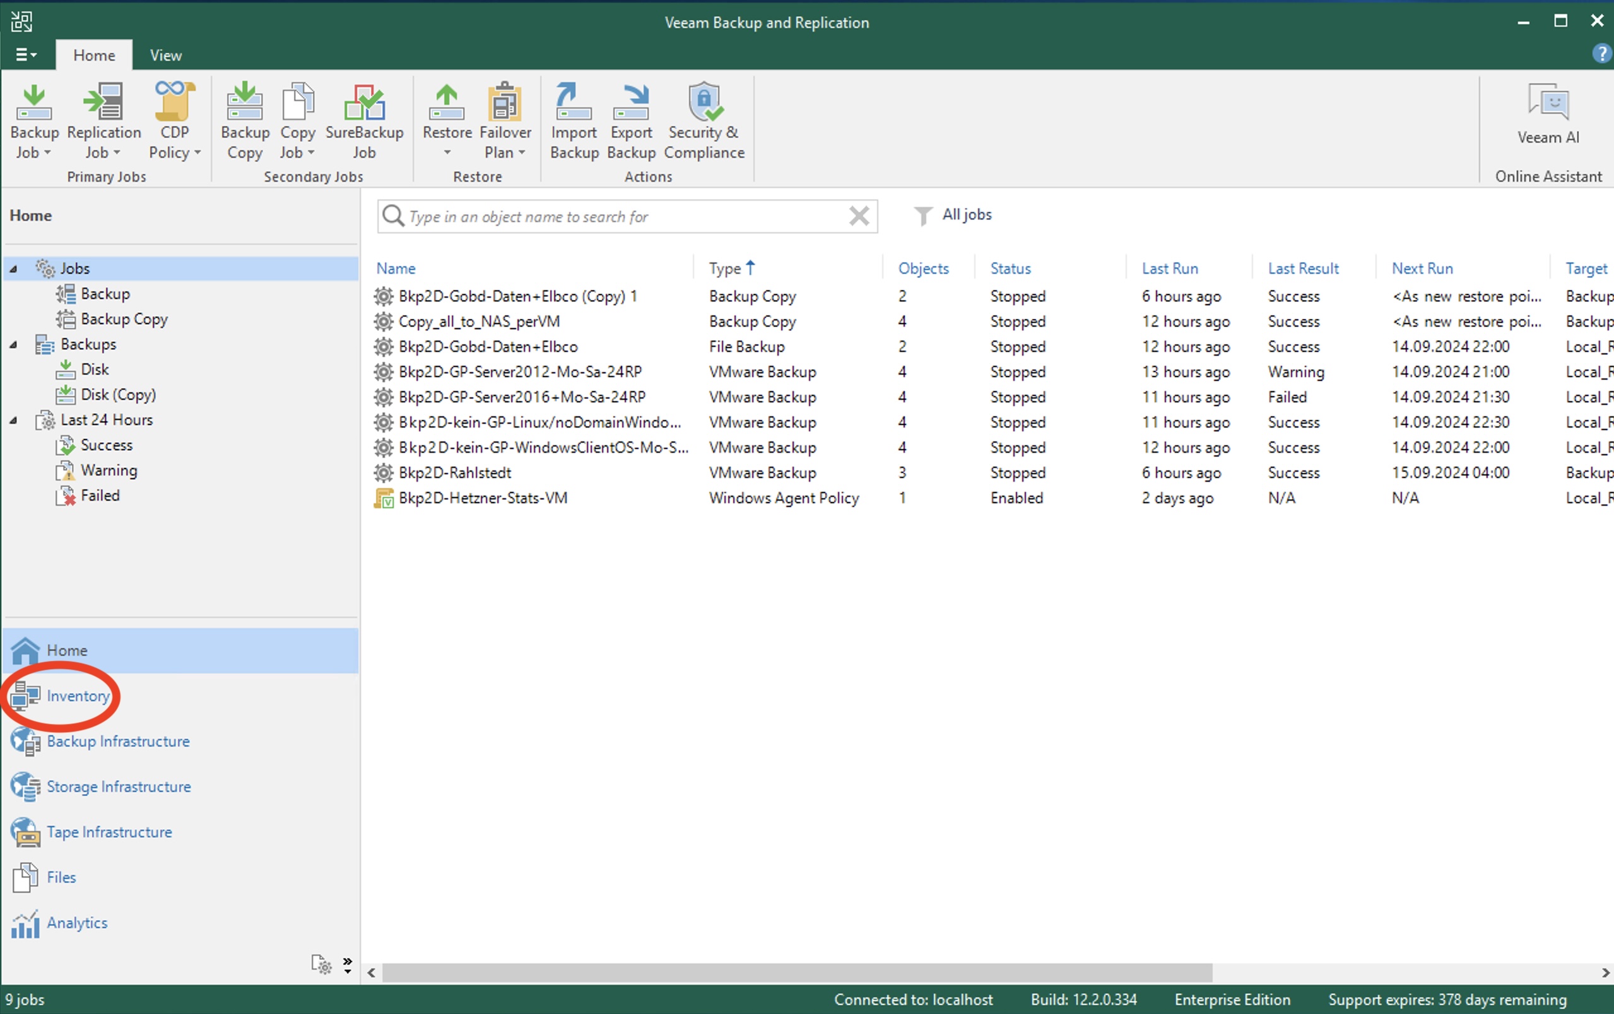Open the main hamburger menu
Image resolution: width=1614 pixels, height=1014 pixels.
(x=25, y=54)
